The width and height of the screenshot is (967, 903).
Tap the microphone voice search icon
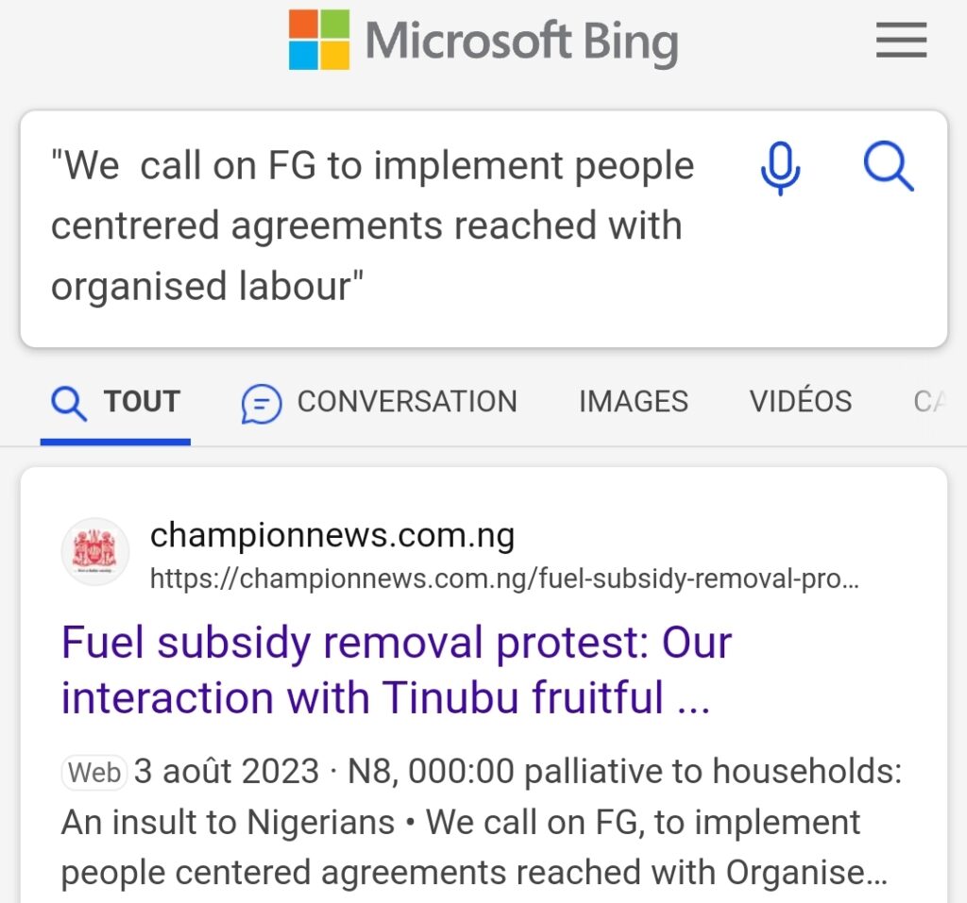tap(780, 168)
